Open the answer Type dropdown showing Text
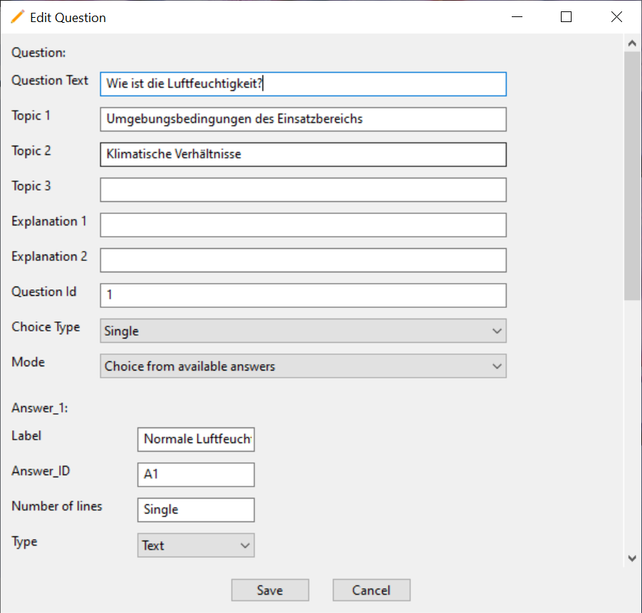The image size is (642, 613). click(x=196, y=545)
